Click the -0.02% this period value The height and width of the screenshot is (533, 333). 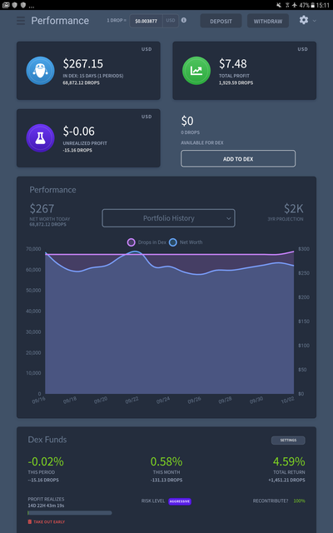click(x=46, y=461)
